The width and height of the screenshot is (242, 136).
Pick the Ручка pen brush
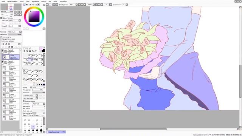click(36, 55)
